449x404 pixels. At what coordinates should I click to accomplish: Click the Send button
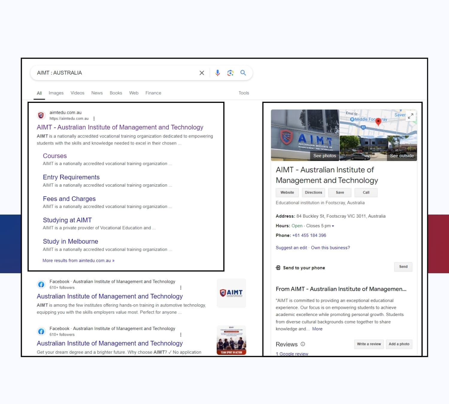[403, 267]
